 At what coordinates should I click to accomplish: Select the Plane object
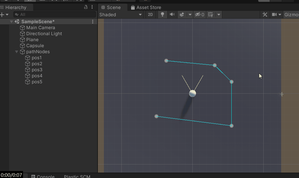click(x=32, y=40)
